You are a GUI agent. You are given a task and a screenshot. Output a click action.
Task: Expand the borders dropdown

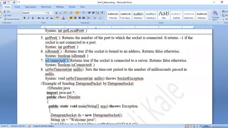coord(103,18)
